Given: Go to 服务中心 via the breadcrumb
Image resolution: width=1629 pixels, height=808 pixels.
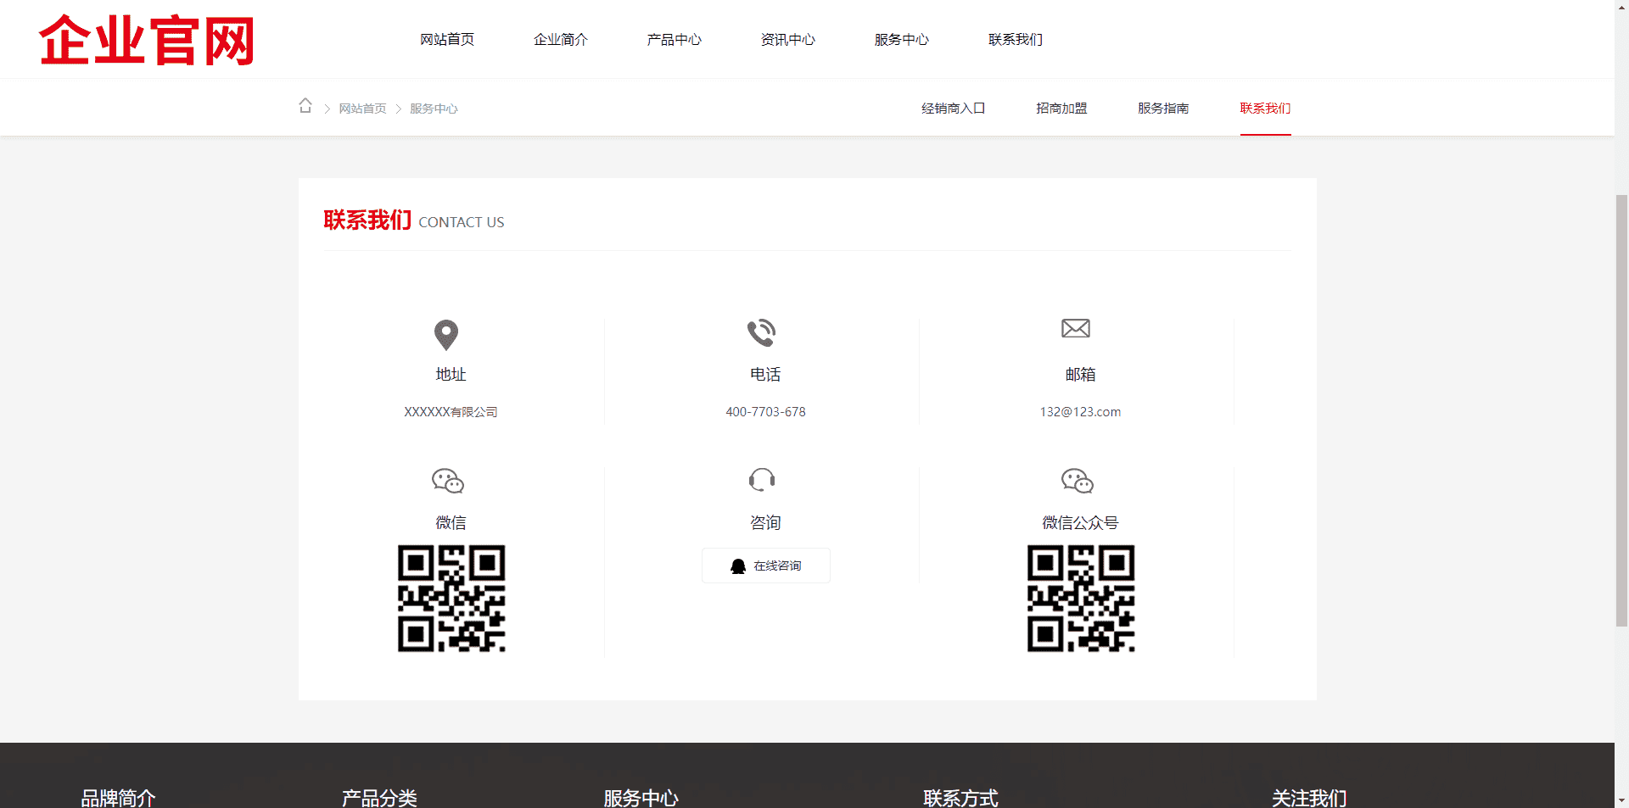Looking at the screenshot, I should click(434, 109).
